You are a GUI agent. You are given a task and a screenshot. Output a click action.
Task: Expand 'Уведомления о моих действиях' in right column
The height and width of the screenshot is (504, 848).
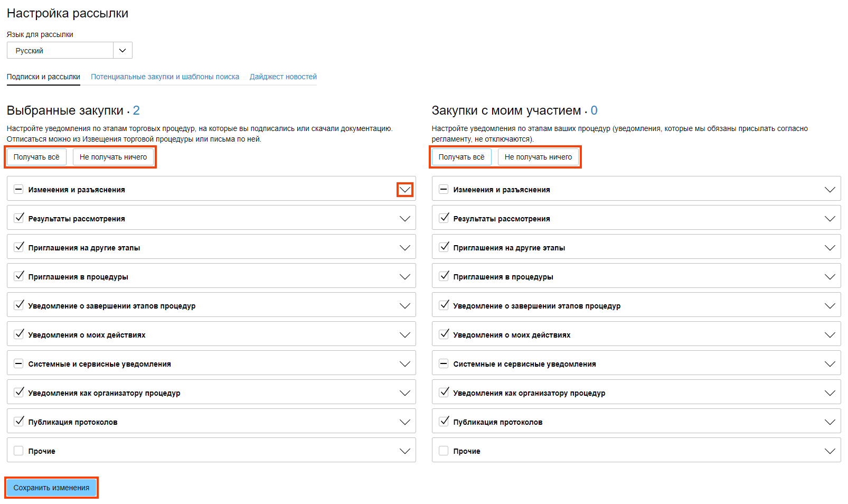(830, 335)
